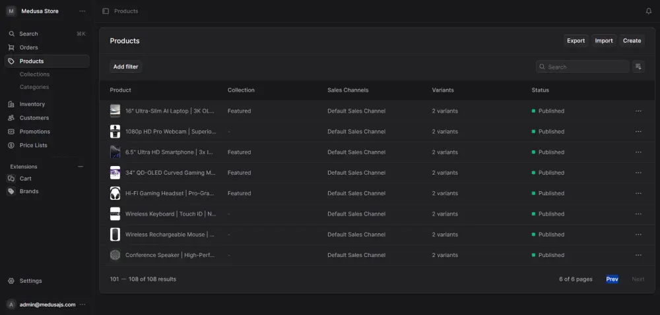Export the products list
The image size is (660, 315).
(576, 41)
